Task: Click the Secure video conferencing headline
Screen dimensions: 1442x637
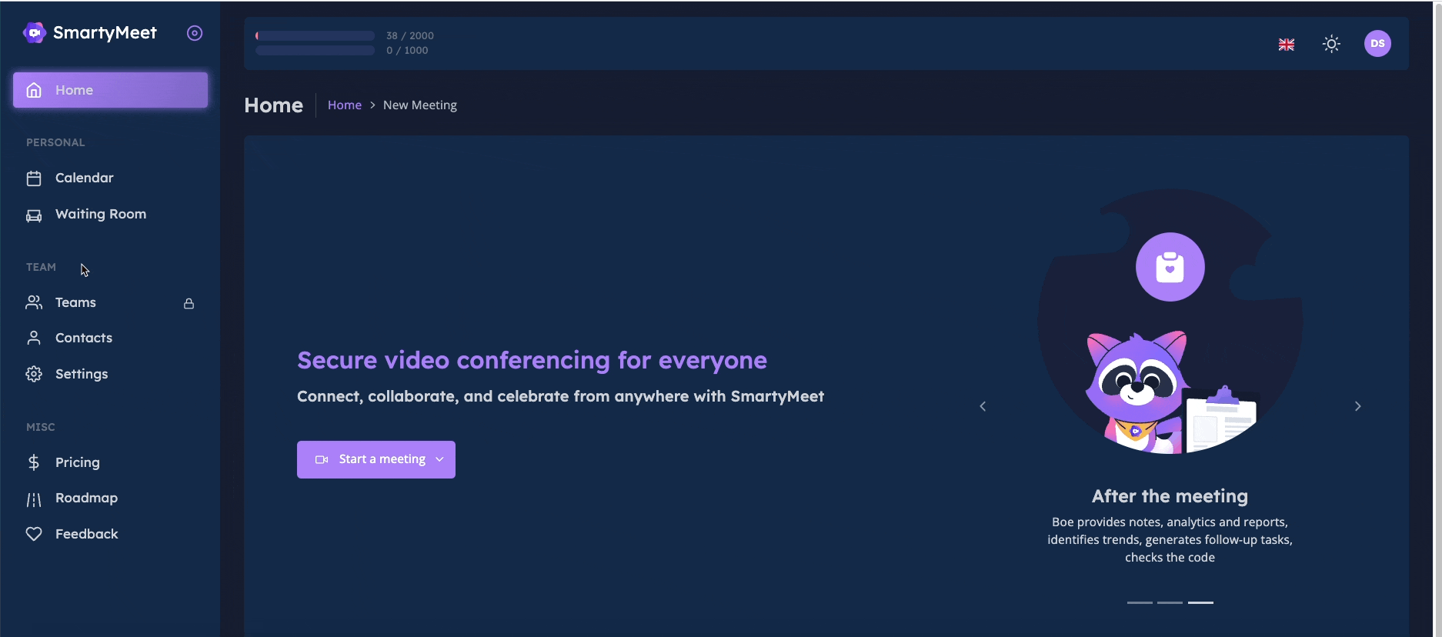Action: pos(532,360)
